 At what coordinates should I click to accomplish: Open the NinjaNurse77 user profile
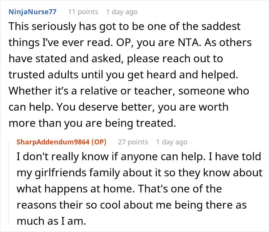coord(32,12)
